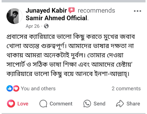Open the Samir Ahmed Official page

pos(56,18)
